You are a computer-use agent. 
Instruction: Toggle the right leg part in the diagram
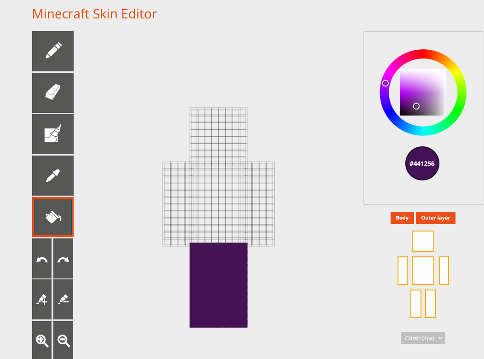click(431, 304)
